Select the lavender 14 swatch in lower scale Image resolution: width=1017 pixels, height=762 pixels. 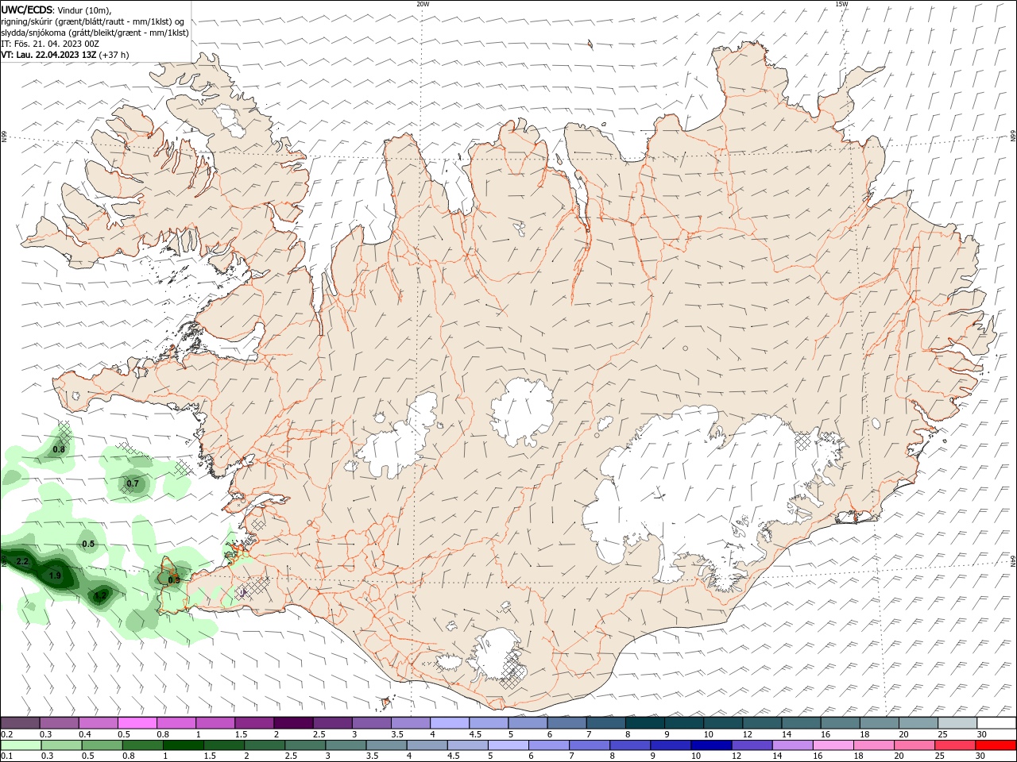point(792,745)
